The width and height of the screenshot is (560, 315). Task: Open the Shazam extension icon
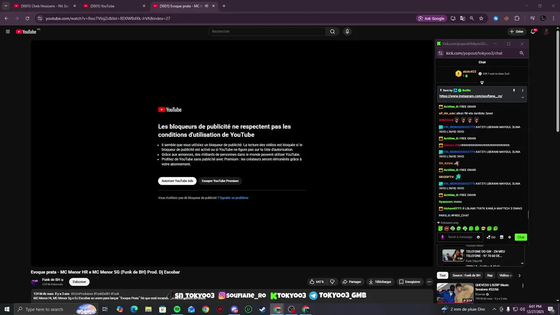click(x=496, y=18)
